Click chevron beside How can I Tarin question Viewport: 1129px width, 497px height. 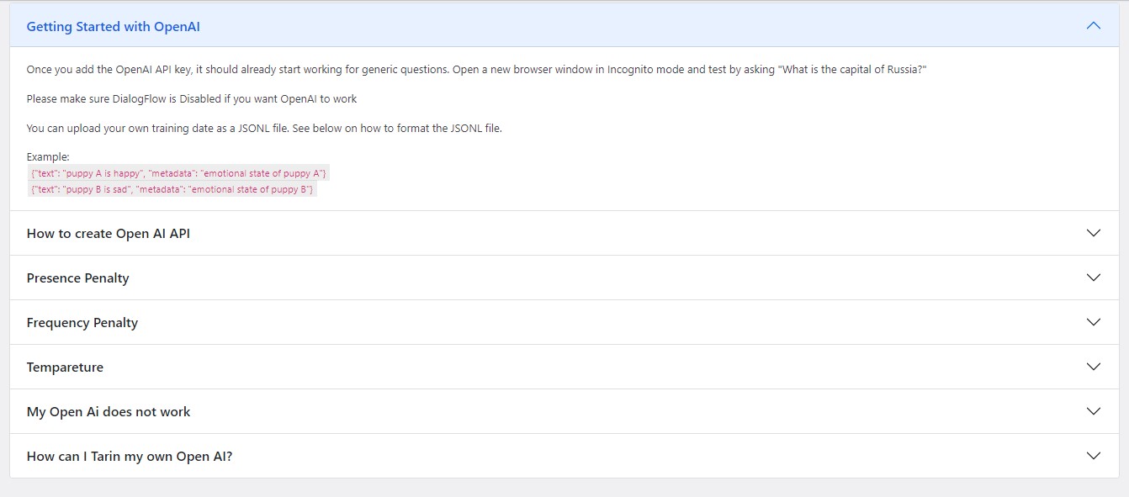click(x=1094, y=456)
